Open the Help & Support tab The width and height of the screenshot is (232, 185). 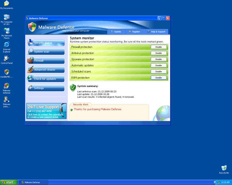click(x=157, y=32)
